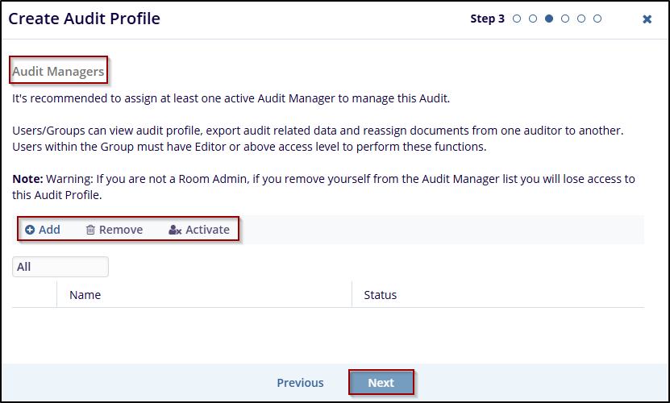
Task: Select the fifth step indicator dot
Action: pyautogui.click(x=581, y=19)
